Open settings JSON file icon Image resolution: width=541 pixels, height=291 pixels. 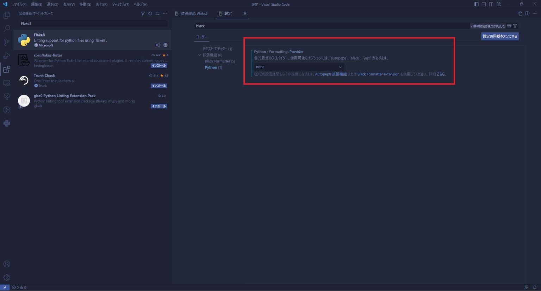tap(520, 14)
